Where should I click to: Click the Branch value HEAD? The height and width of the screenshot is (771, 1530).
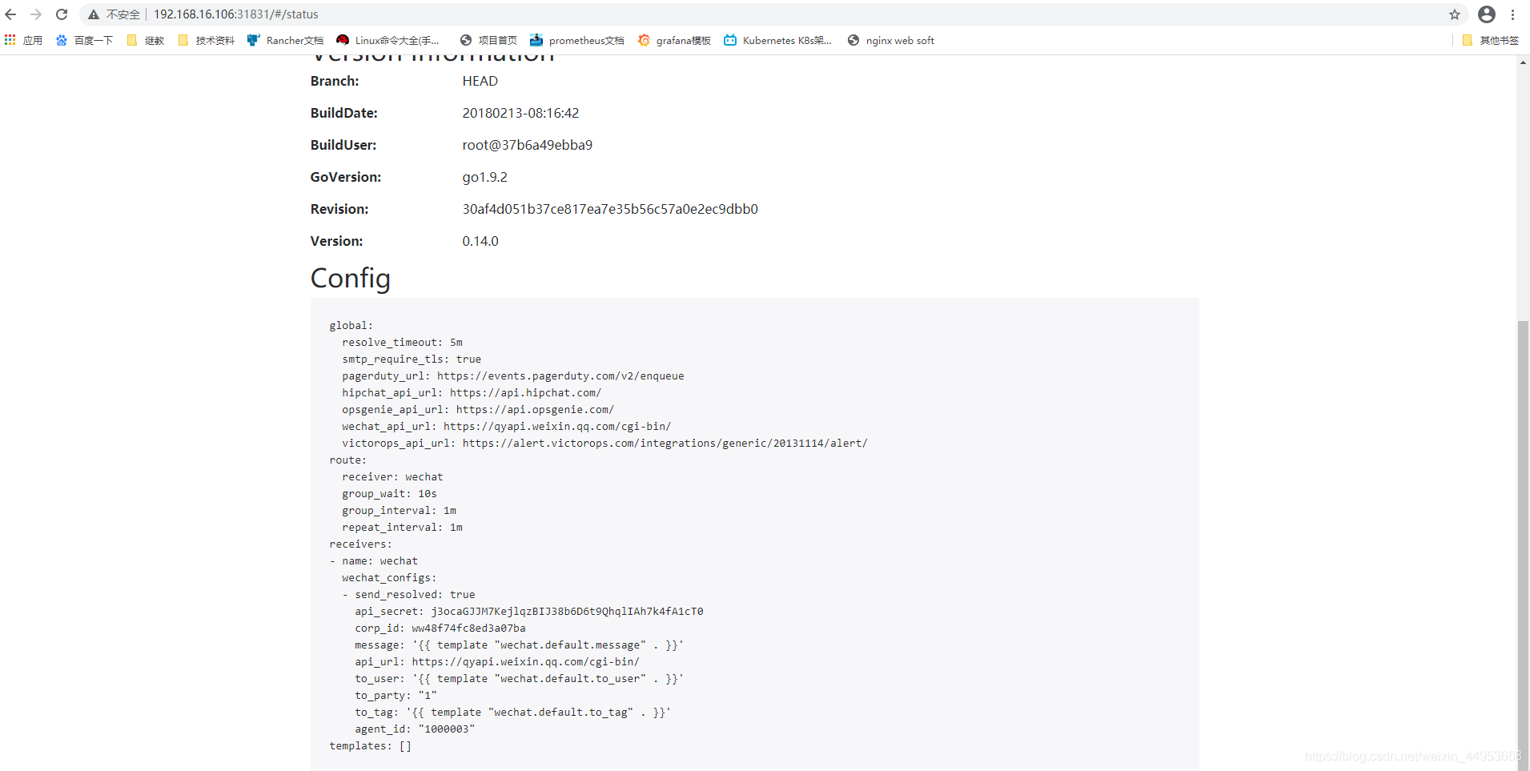pyautogui.click(x=480, y=81)
